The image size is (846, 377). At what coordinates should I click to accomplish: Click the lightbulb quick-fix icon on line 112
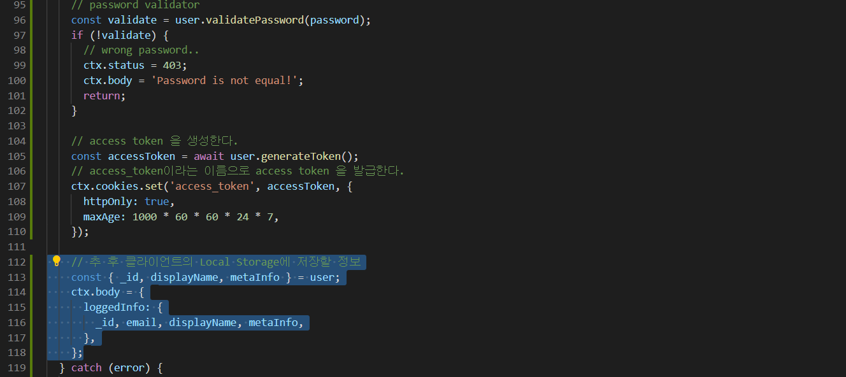pyautogui.click(x=56, y=261)
